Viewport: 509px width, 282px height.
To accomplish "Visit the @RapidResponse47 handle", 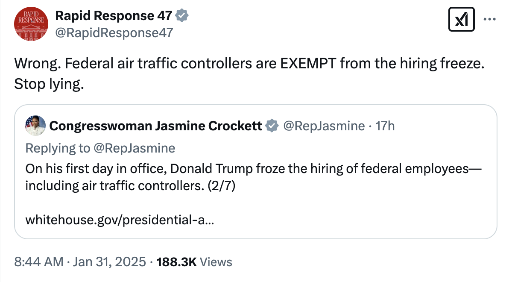I will (114, 32).
